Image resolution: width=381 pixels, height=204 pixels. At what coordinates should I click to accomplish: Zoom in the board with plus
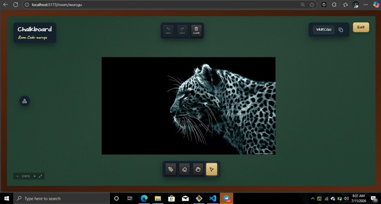coord(35,176)
